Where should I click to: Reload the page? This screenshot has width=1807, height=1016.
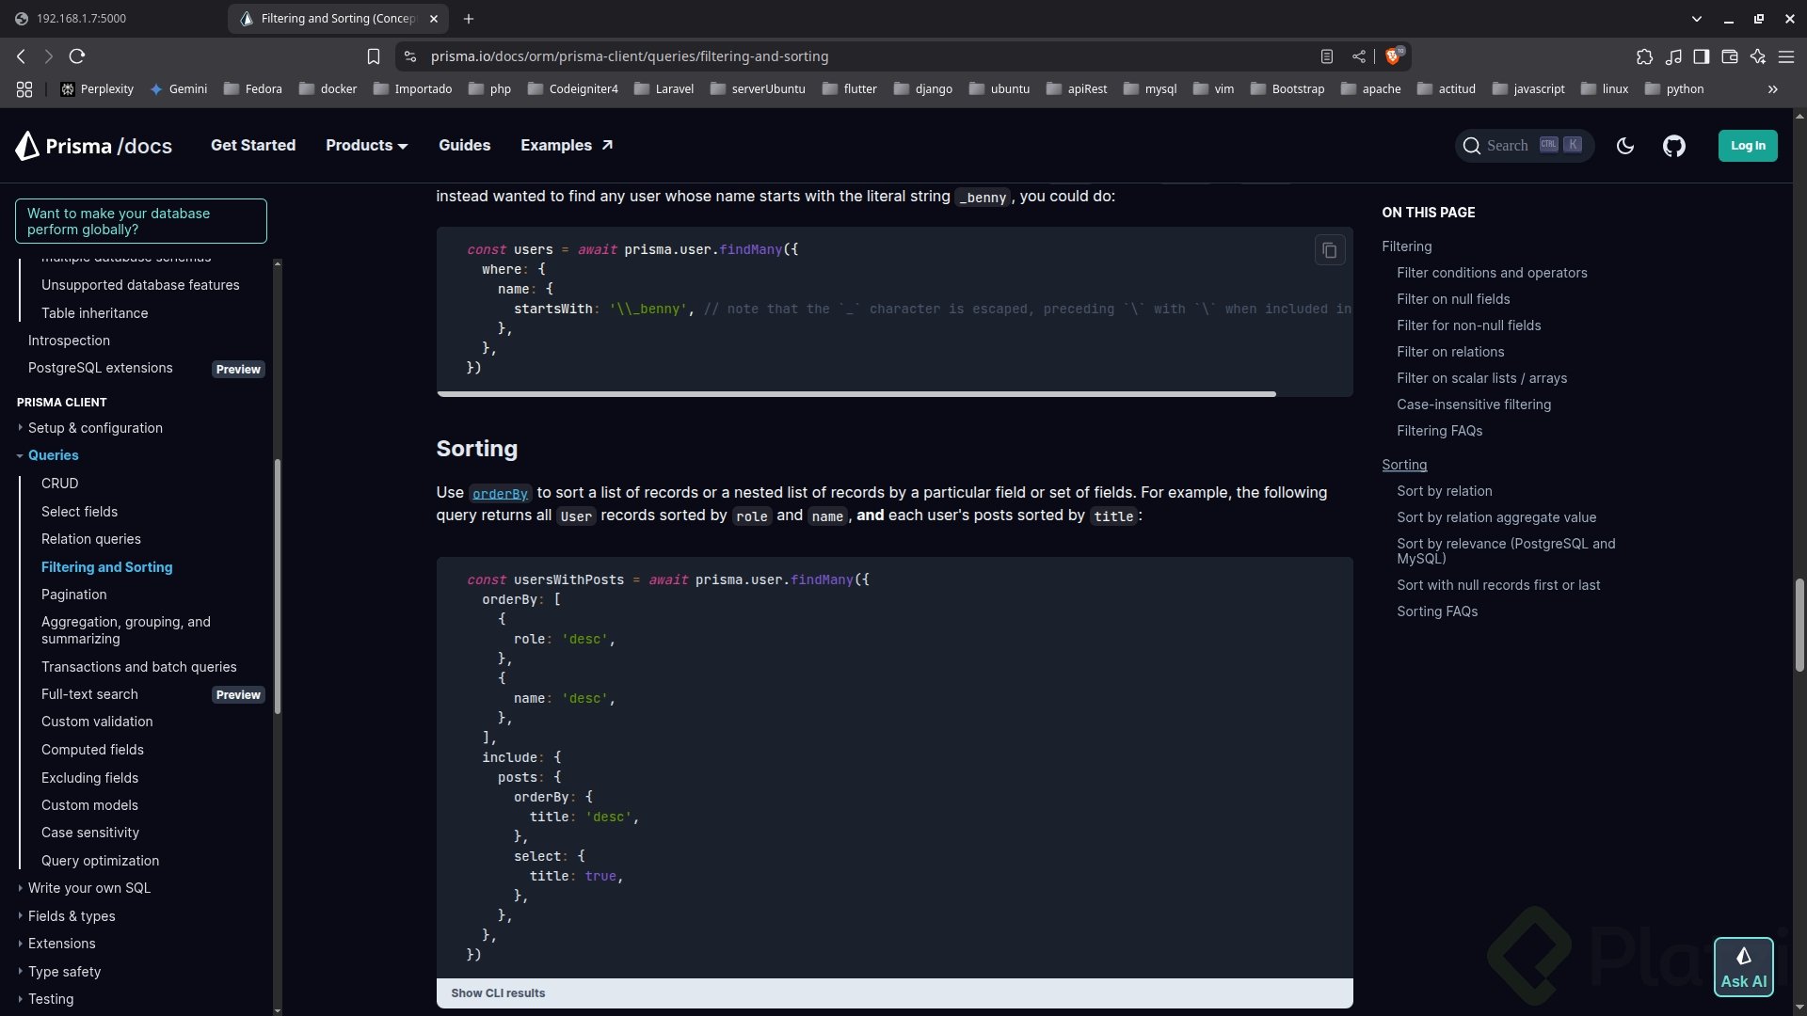(77, 56)
